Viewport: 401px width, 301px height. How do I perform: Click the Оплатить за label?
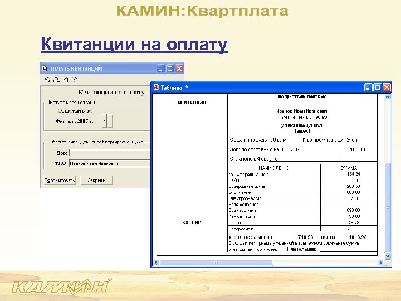75,111
